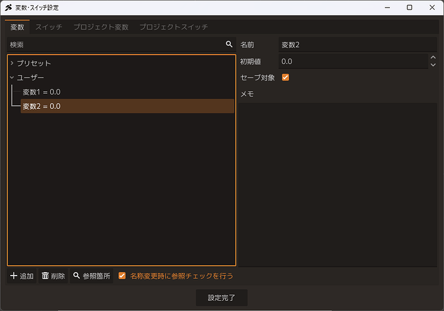Click the 設定完了 button
This screenshot has width=444, height=311.
pyautogui.click(x=222, y=297)
